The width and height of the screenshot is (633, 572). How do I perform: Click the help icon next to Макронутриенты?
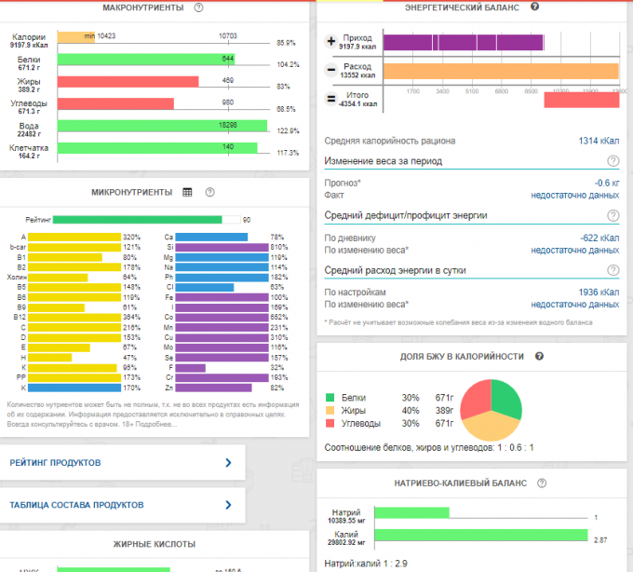198,7
